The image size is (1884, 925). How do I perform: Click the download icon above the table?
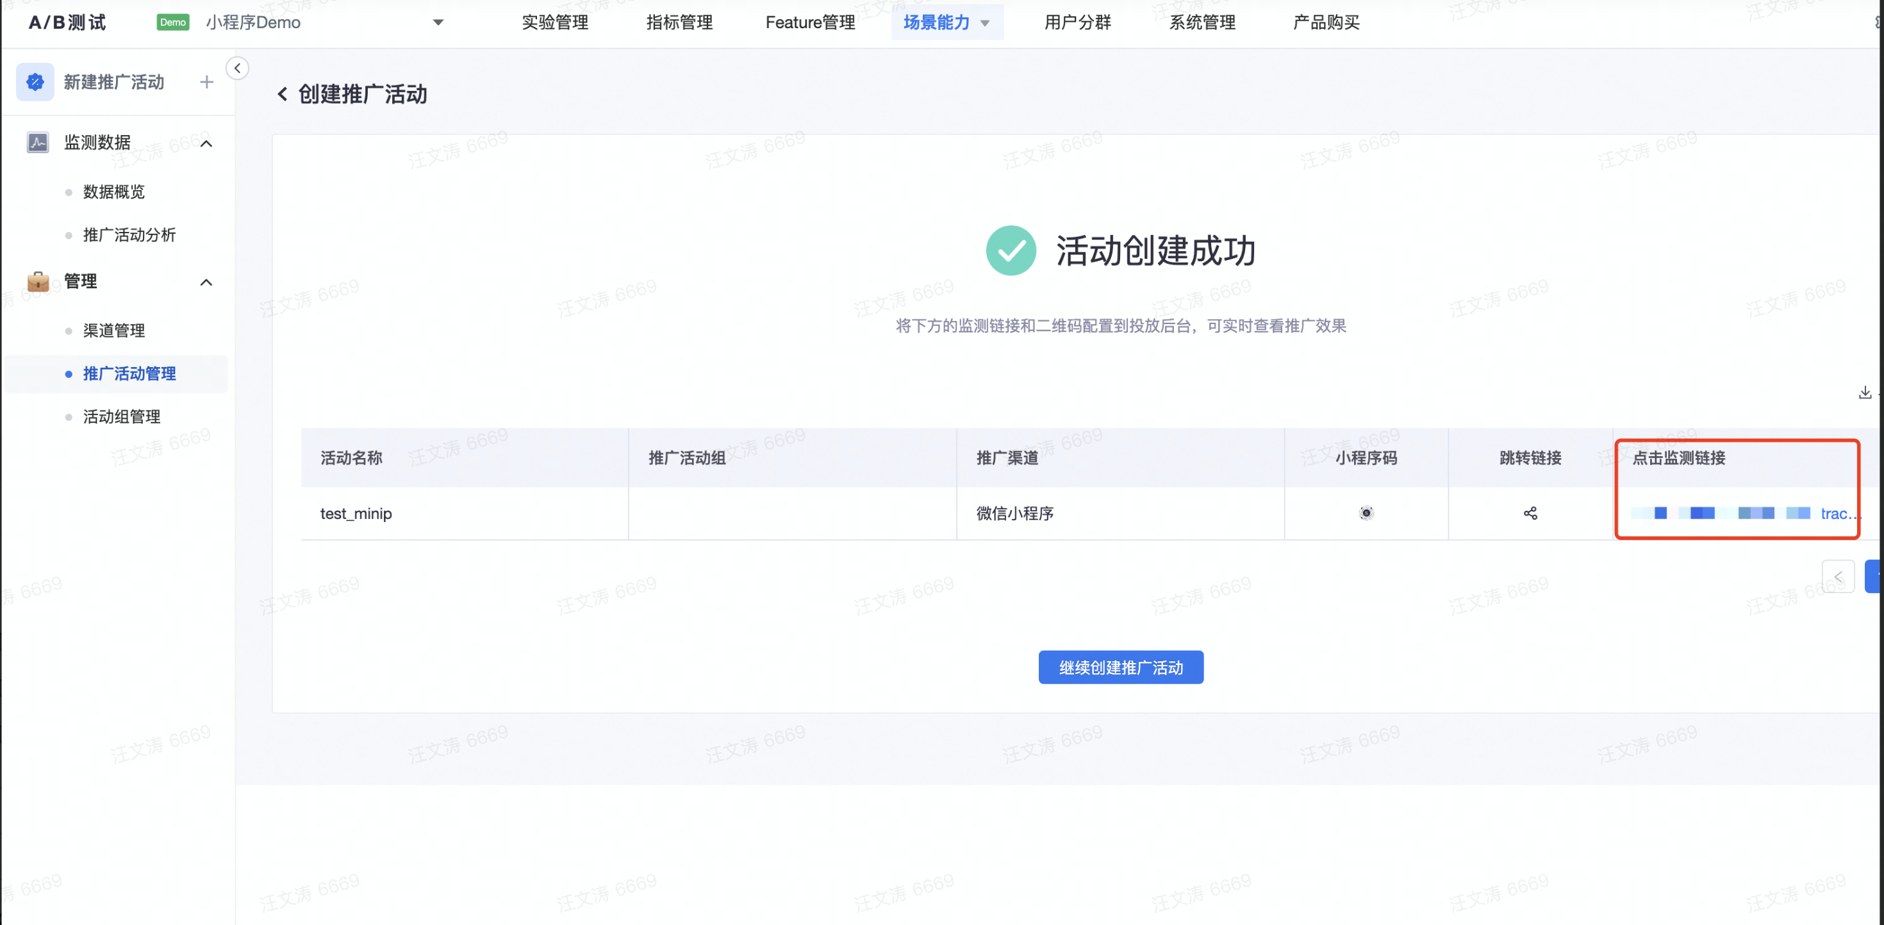[x=1864, y=393]
